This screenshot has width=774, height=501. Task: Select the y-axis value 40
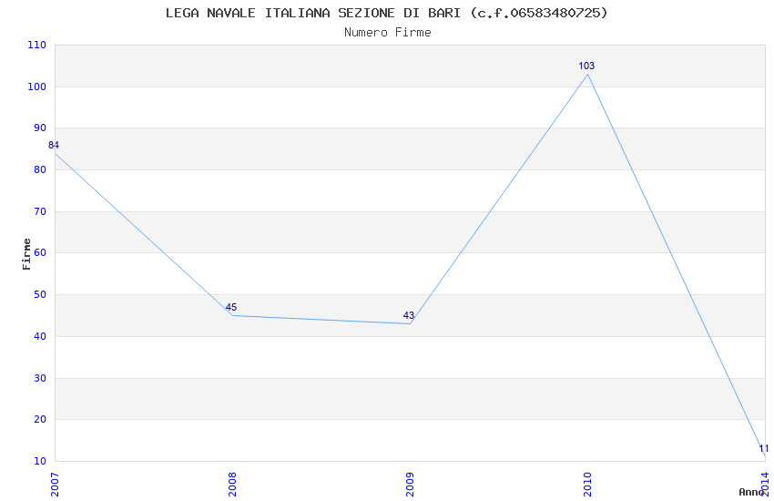40,337
